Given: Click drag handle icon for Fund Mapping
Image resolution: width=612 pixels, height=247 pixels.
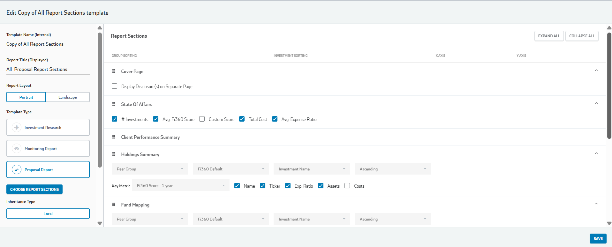Looking at the screenshot, I should tap(114, 205).
